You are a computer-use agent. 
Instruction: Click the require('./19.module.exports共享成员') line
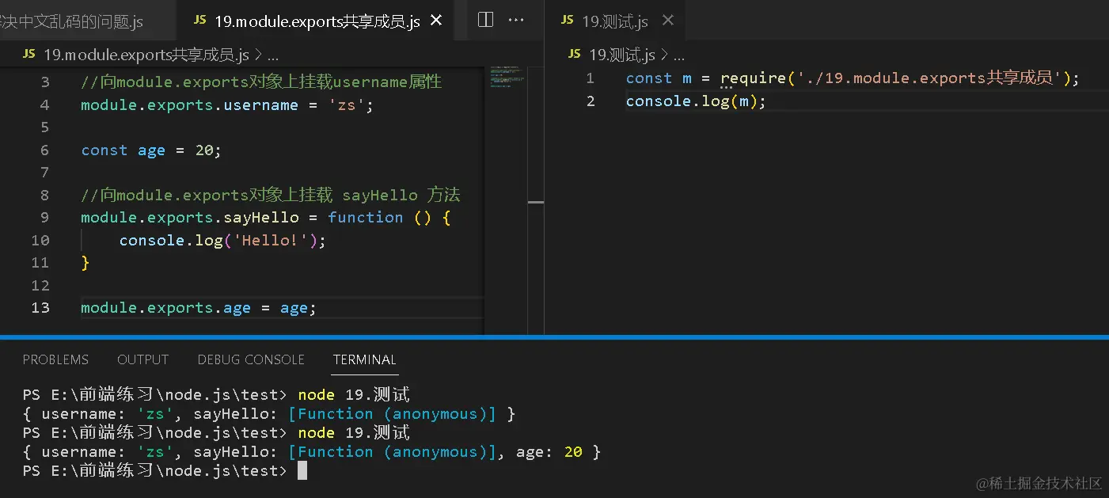853,78
